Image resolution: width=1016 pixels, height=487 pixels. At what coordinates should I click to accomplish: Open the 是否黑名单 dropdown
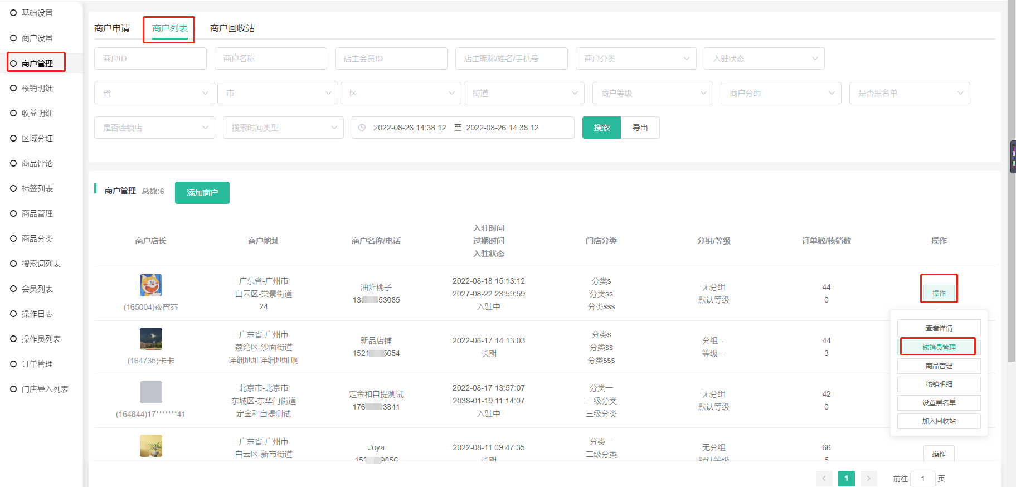pyautogui.click(x=909, y=93)
